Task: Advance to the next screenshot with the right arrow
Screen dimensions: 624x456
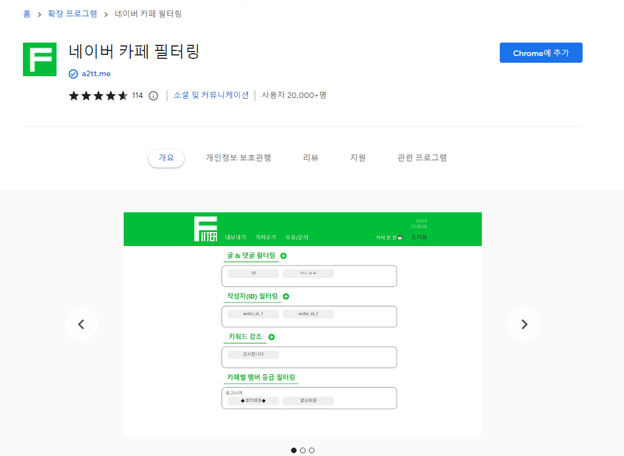Action: [524, 324]
